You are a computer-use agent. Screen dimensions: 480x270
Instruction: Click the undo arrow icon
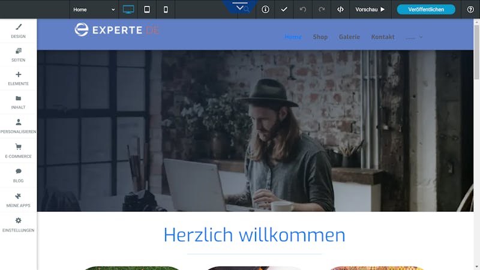pyautogui.click(x=303, y=10)
